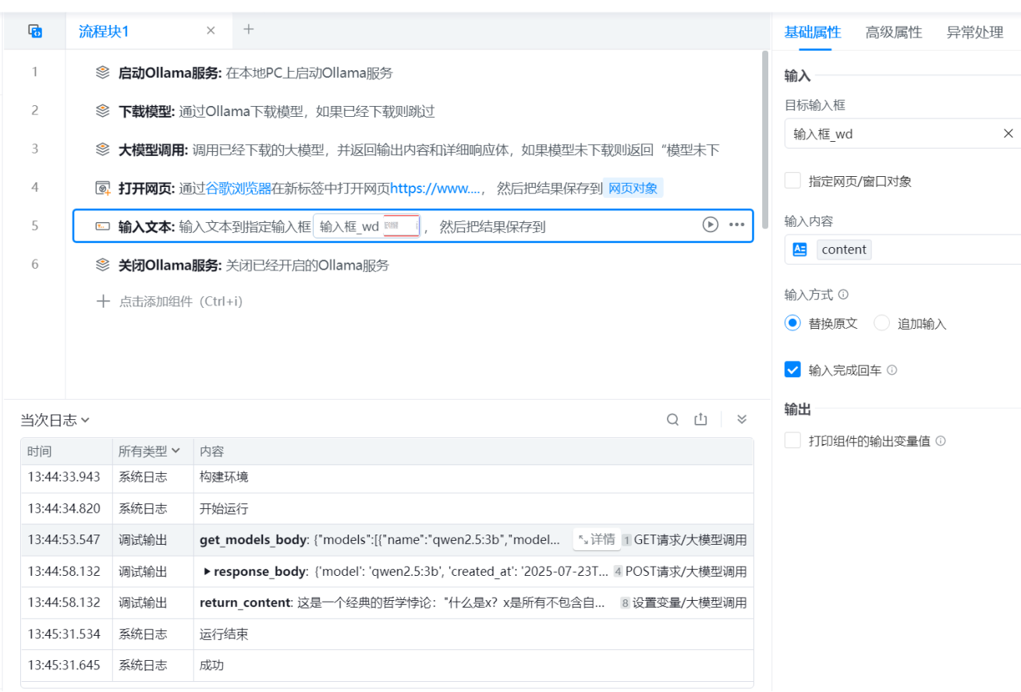Click the flow block list icon
The image size is (1021, 692).
pos(34,31)
